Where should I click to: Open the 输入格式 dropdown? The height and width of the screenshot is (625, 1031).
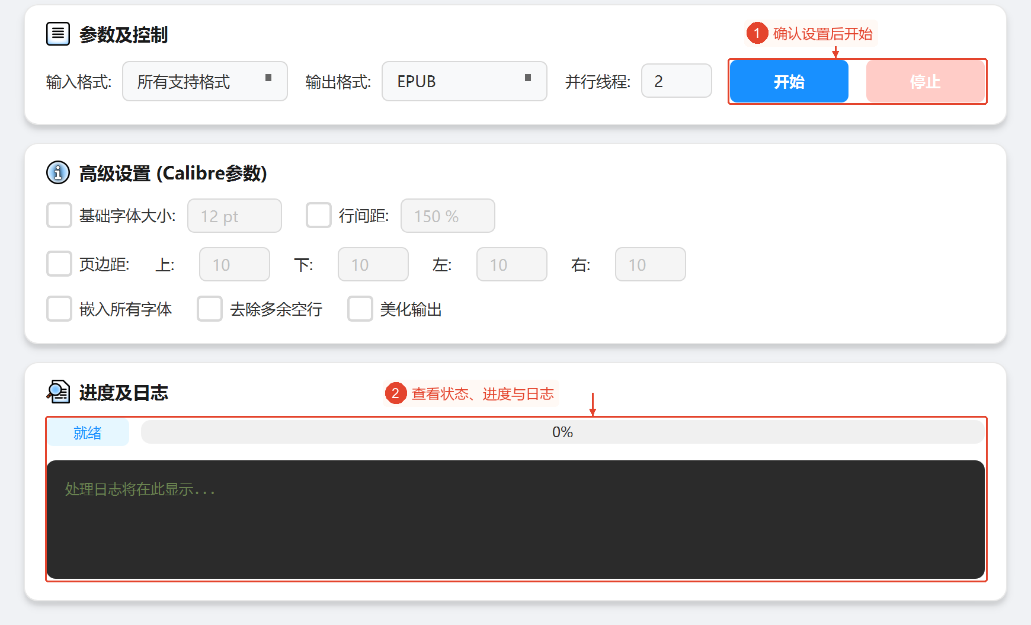pyautogui.click(x=205, y=81)
